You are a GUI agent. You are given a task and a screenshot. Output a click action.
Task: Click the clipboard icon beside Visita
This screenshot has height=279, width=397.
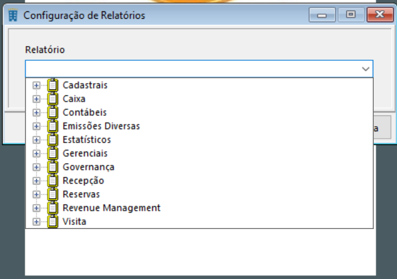pyautogui.click(x=53, y=222)
